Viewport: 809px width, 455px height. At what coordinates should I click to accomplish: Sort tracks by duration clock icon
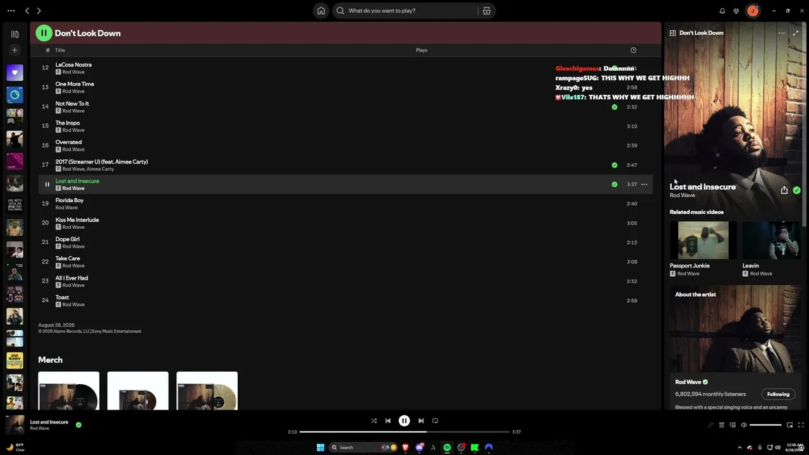633,50
